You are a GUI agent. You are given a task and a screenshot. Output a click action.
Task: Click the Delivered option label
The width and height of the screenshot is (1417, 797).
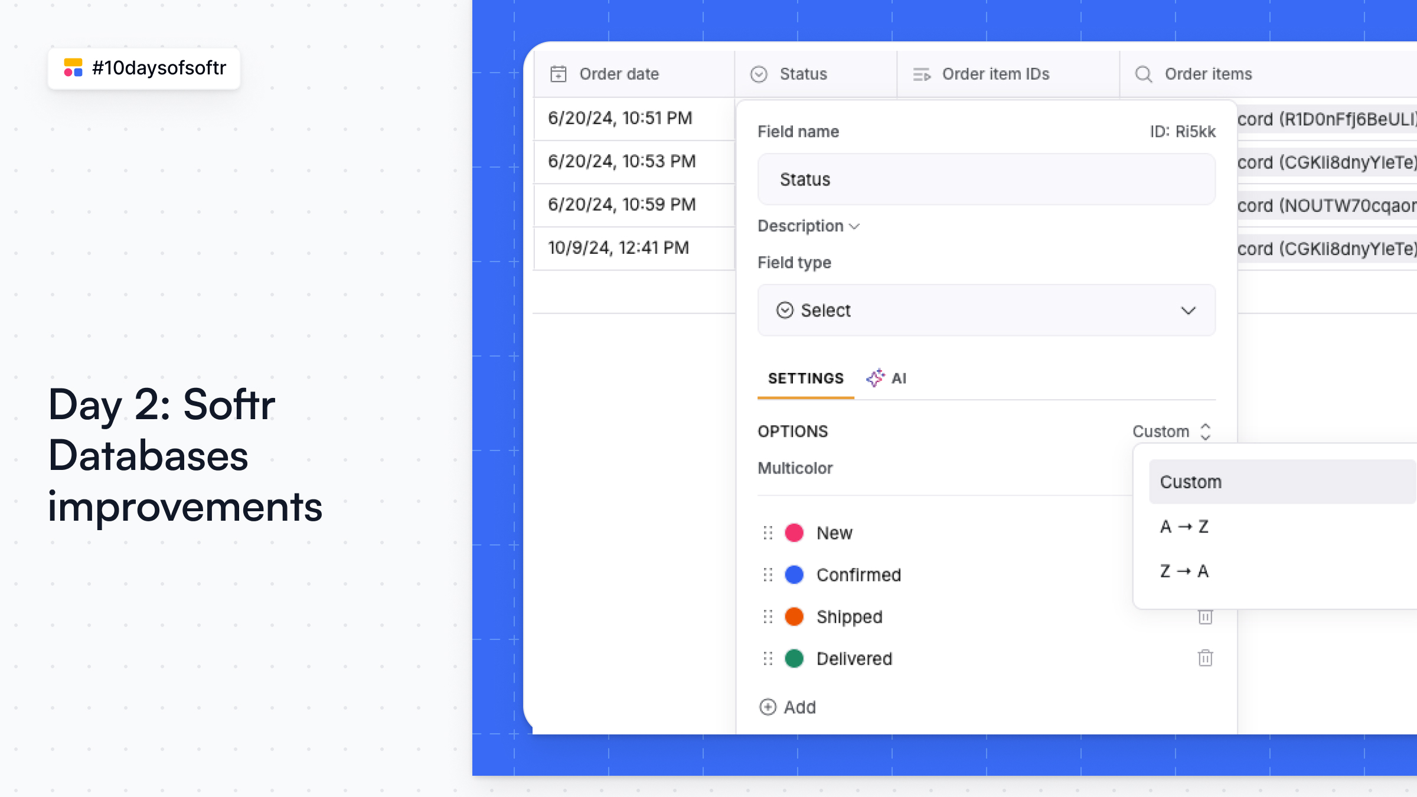(x=854, y=659)
